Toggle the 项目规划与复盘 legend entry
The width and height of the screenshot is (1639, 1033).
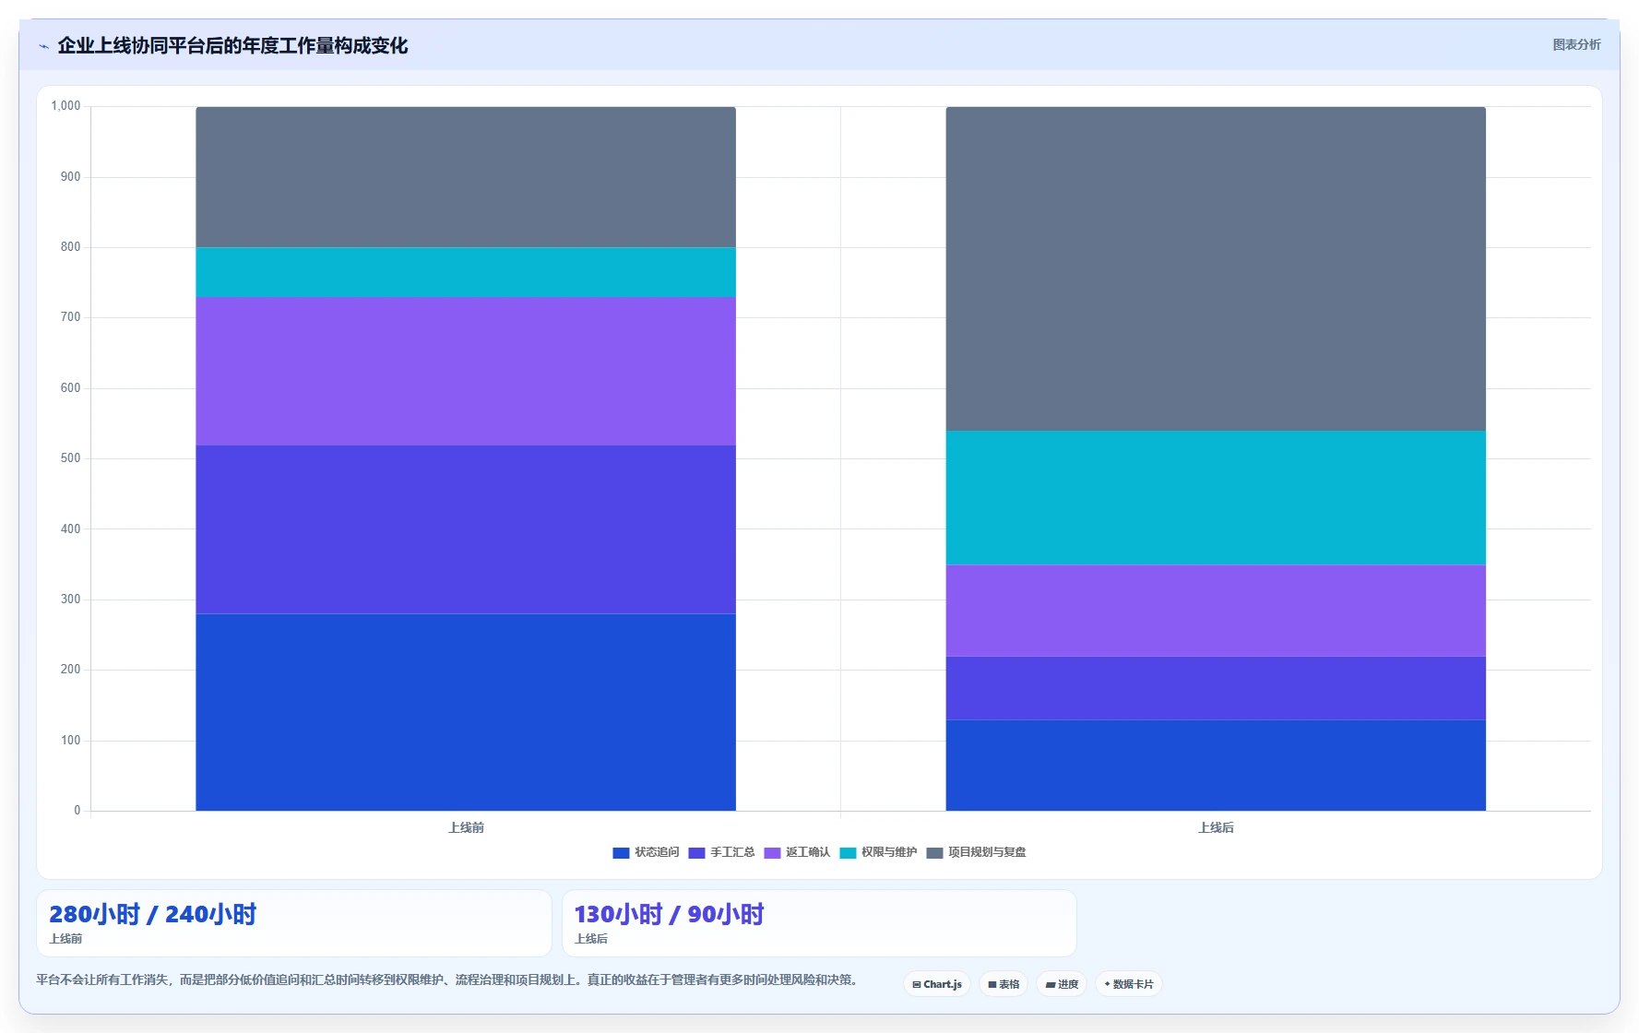point(976,852)
